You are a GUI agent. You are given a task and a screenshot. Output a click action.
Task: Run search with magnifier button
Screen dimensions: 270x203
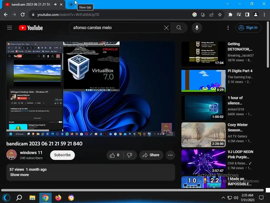179,27
